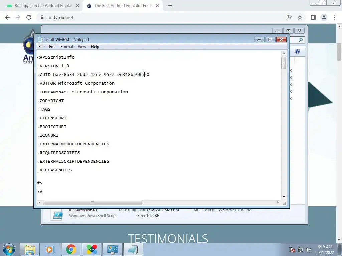
Task: Open File Explorer from the taskbar
Action: click(x=30, y=249)
